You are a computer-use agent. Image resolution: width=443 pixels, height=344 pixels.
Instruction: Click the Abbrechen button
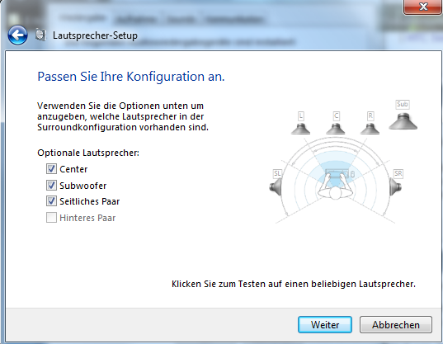pyautogui.click(x=396, y=324)
